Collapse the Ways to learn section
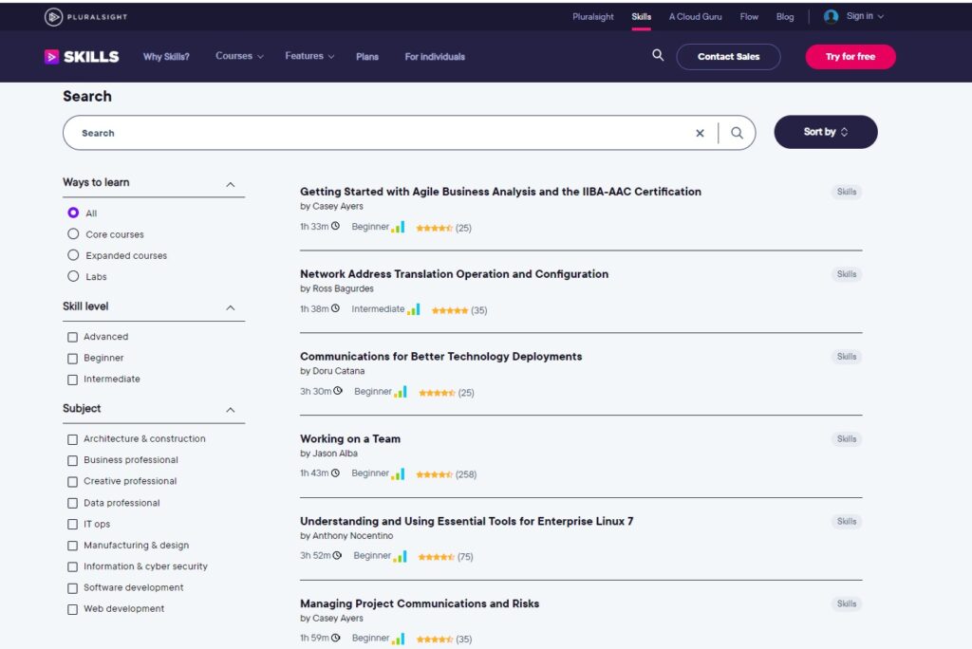 click(x=230, y=184)
